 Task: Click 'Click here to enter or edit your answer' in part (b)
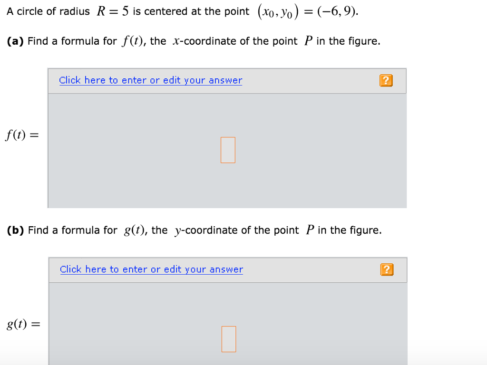151,269
